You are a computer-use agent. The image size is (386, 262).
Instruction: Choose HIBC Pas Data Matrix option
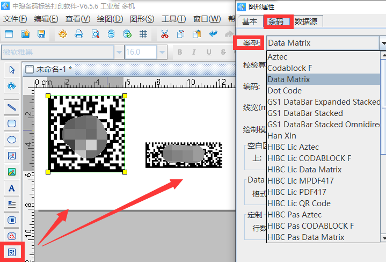[324, 237]
